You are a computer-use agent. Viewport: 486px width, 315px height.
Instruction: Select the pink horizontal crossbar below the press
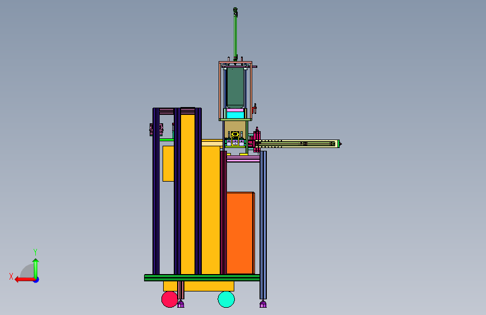click(243, 159)
